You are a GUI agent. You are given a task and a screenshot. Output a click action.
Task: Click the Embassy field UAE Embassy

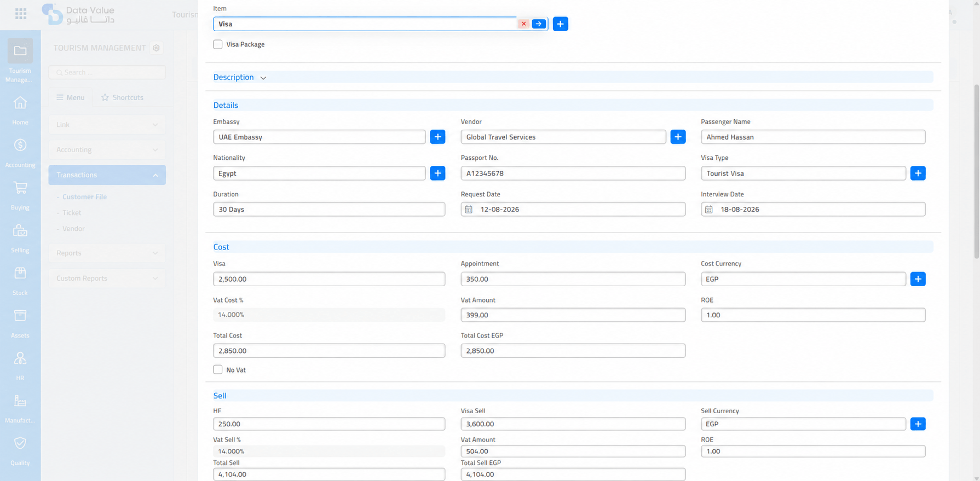coord(319,137)
